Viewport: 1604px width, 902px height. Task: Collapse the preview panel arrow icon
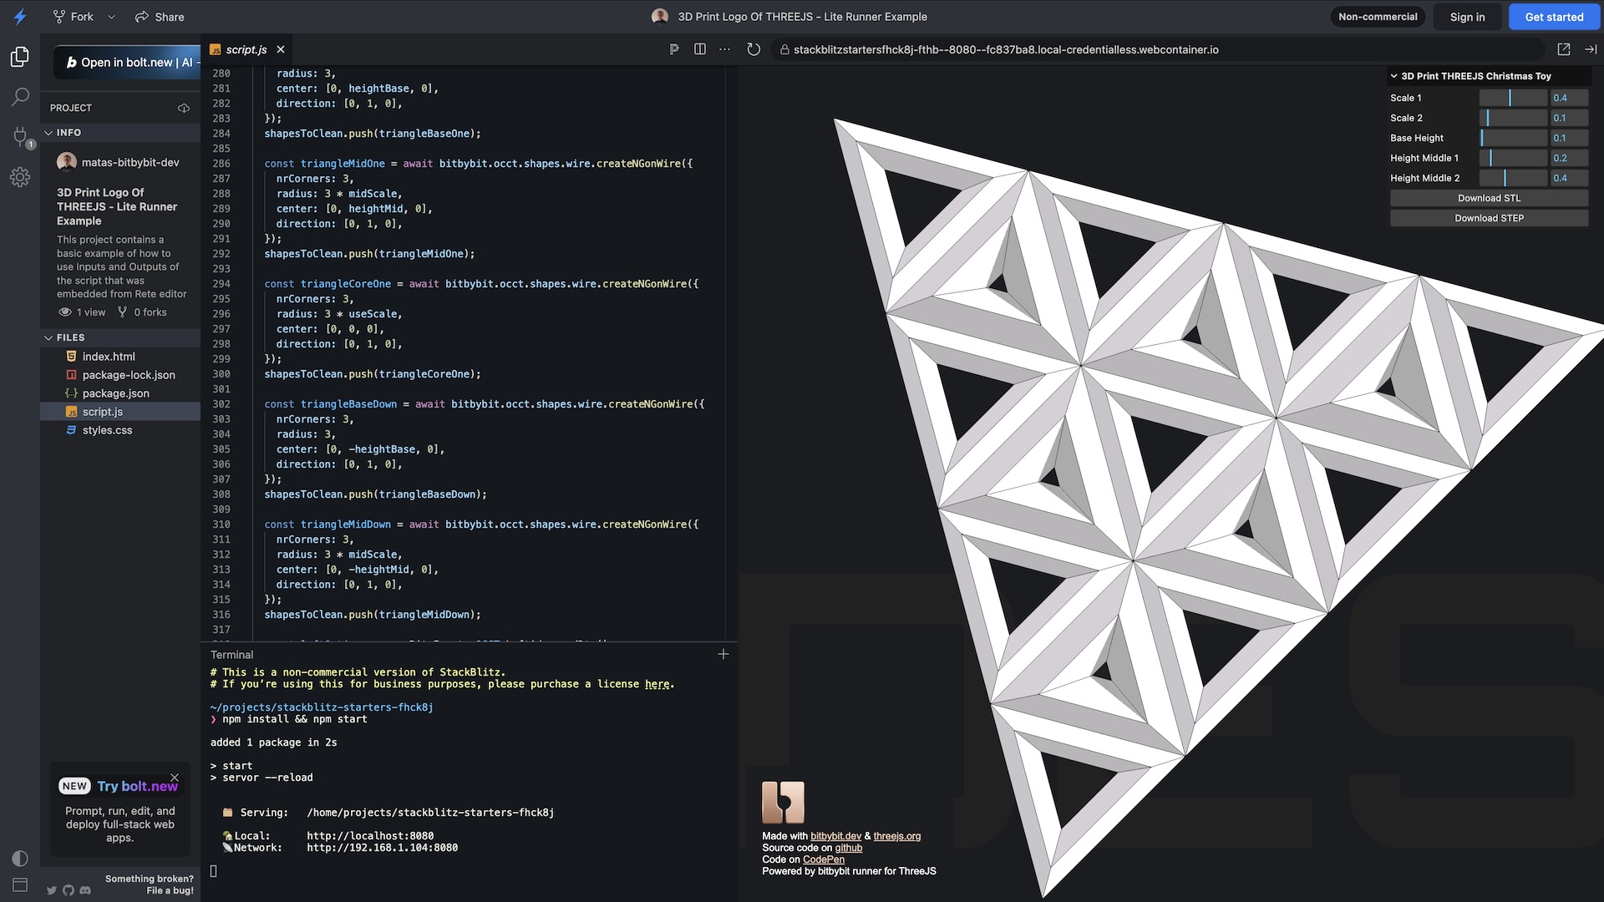tap(1591, 49)
